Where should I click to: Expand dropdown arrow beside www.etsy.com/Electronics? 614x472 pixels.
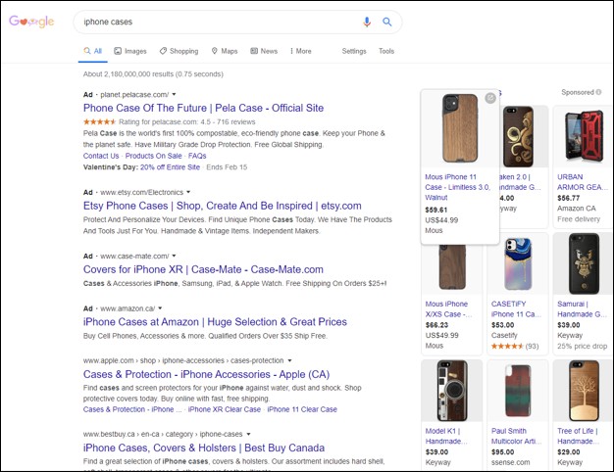pyautogui.click(x=188, y=192)
